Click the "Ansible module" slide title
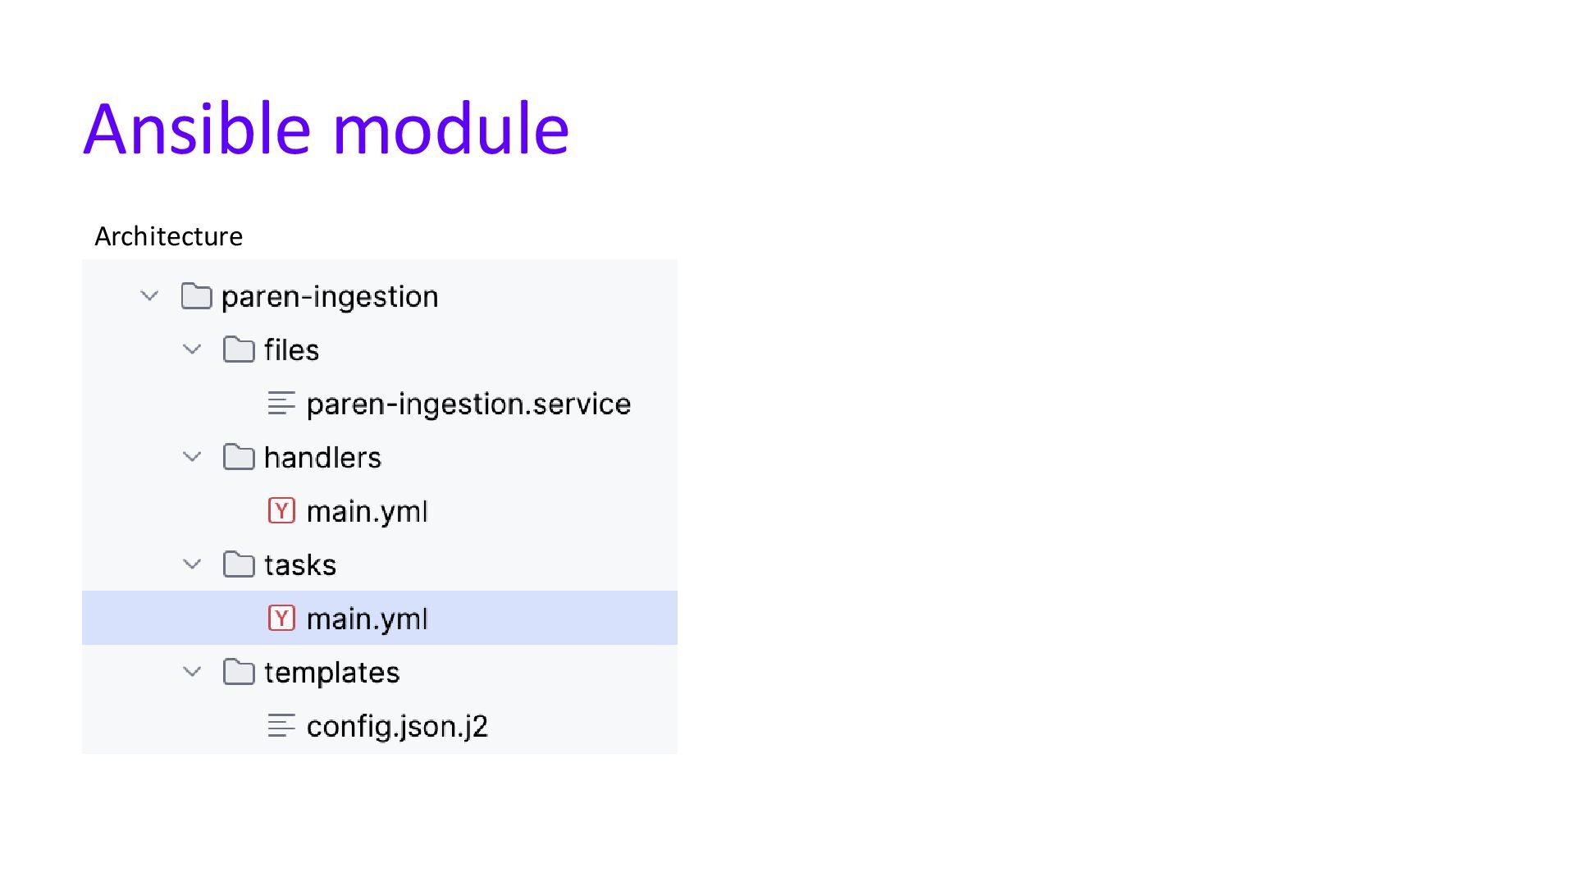Screen dimensions: 1575x886 point(326,129)
